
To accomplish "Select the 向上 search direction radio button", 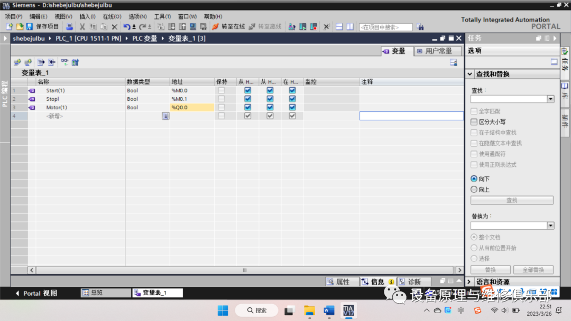I will (474, 189).
